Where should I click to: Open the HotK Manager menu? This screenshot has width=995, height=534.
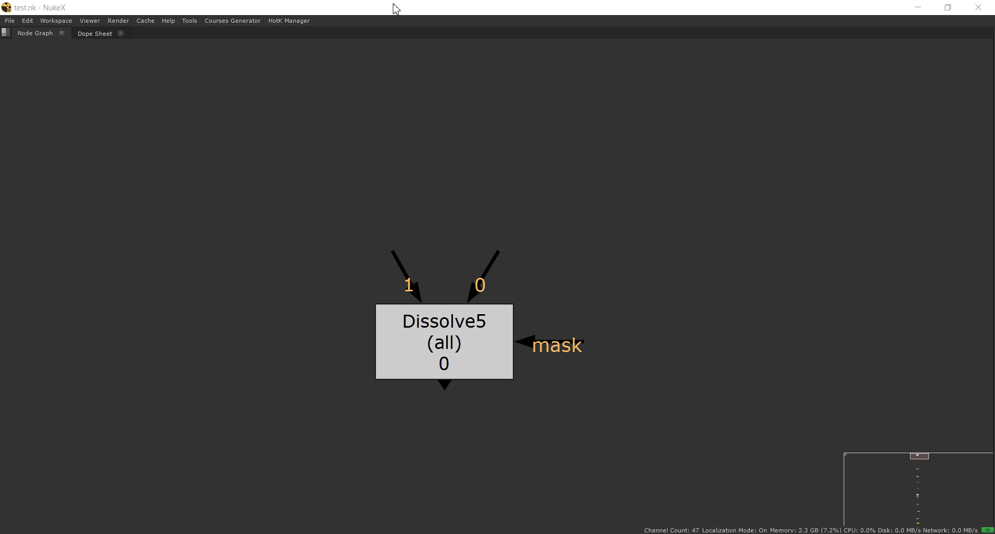coord(289,21)
